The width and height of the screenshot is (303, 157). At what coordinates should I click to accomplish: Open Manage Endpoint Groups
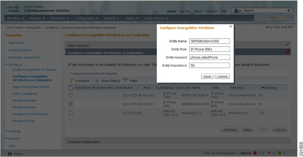coord(30,114)
